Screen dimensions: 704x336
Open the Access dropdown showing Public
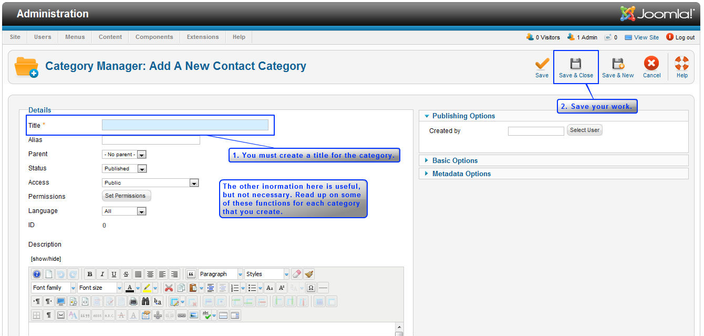coord(150,183)
